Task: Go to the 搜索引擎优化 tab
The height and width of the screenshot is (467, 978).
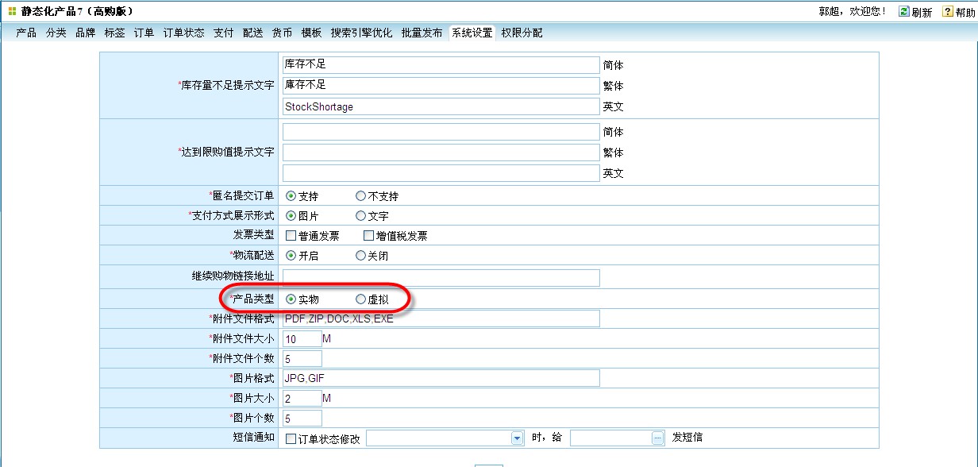Action: [x=361, y=33]
